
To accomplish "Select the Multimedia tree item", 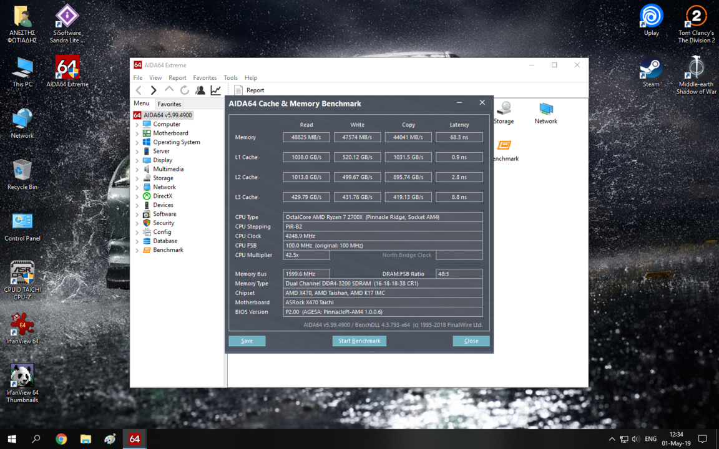I will pos(163,169).
